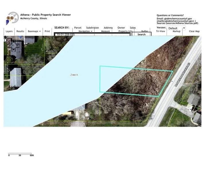Open the Property Info tool
205x172 pixels.
[x=125, y=31]
